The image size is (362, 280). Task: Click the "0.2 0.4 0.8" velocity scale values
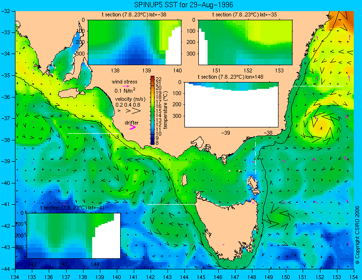click(x=128, y=105)
